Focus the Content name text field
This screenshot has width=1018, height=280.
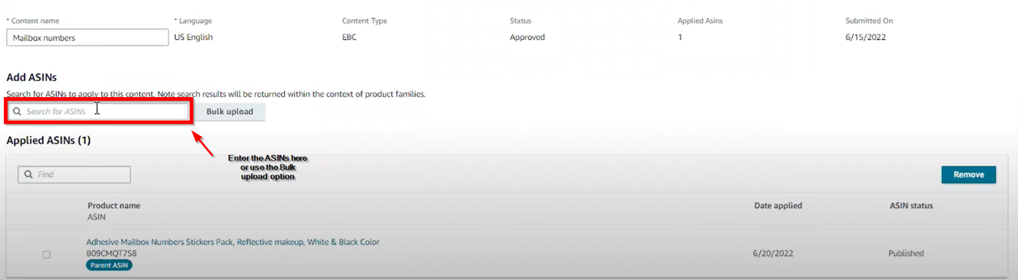87,37
